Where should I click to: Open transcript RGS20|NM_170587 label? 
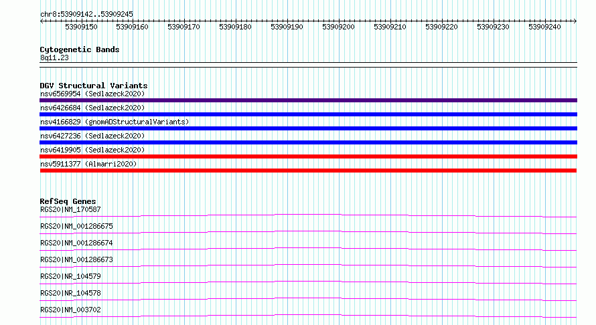pyautogui.click(x=70, y=209)
